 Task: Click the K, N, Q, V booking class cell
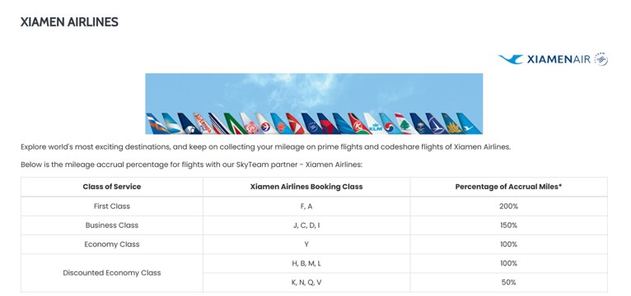(306, 282)
